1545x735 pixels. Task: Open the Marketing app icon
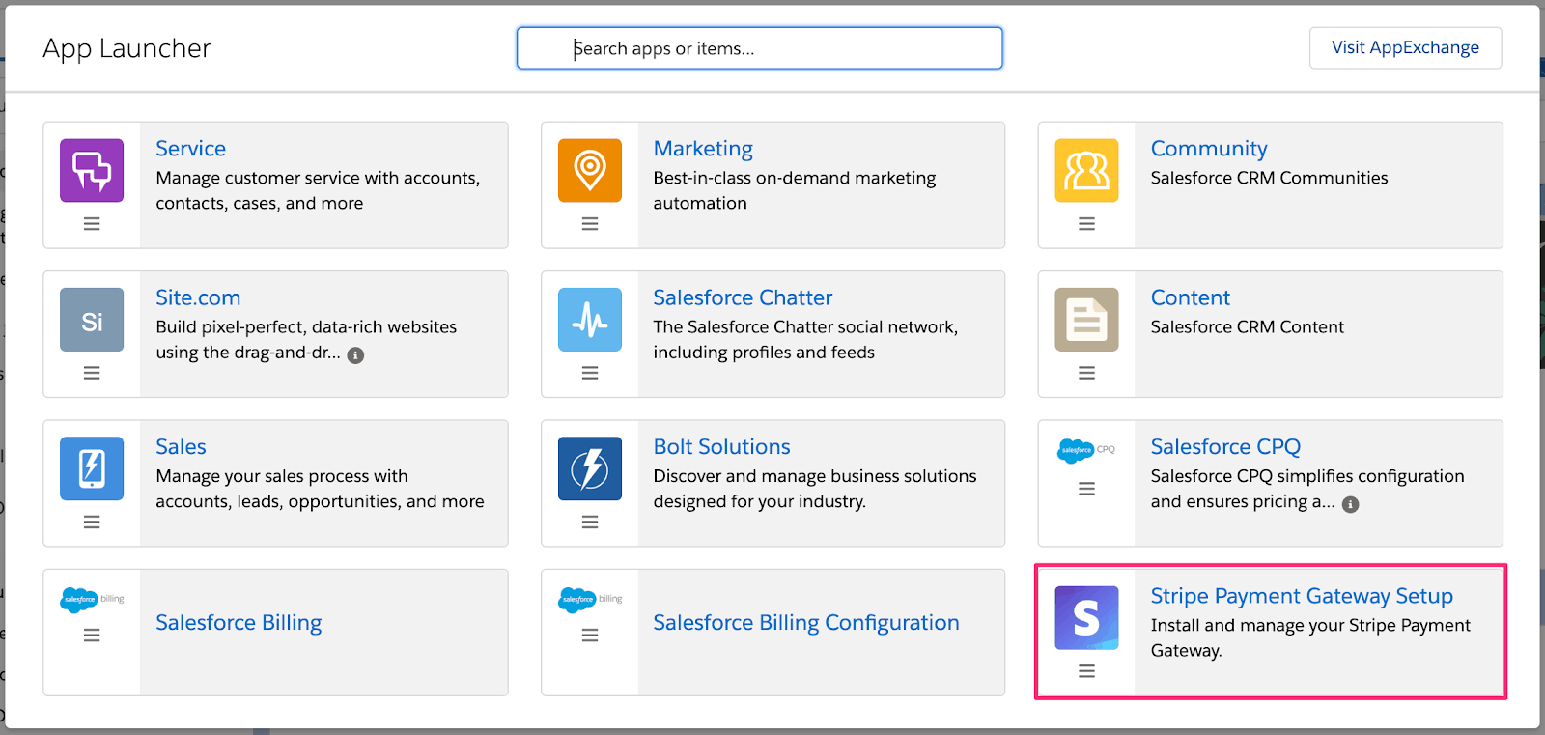click(x=590, y=170)
